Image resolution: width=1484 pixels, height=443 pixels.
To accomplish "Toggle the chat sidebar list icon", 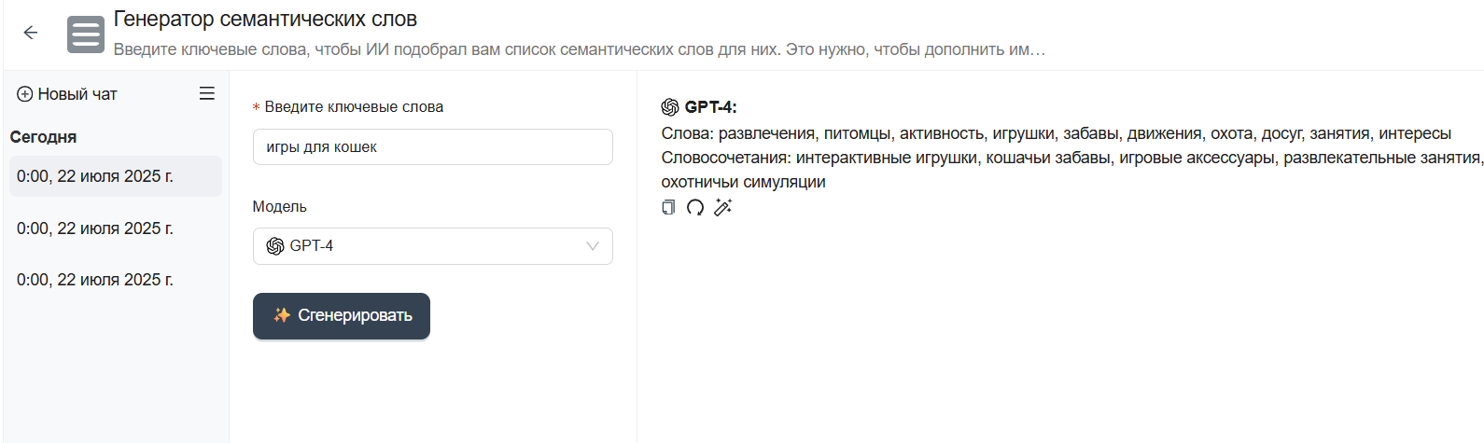I will coord(207,93).
